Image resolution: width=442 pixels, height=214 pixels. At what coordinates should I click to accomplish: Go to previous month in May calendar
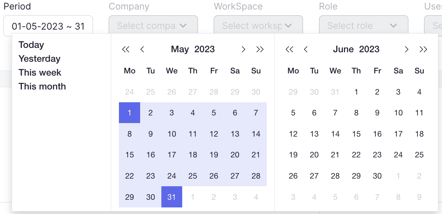(x=142, y=49)
